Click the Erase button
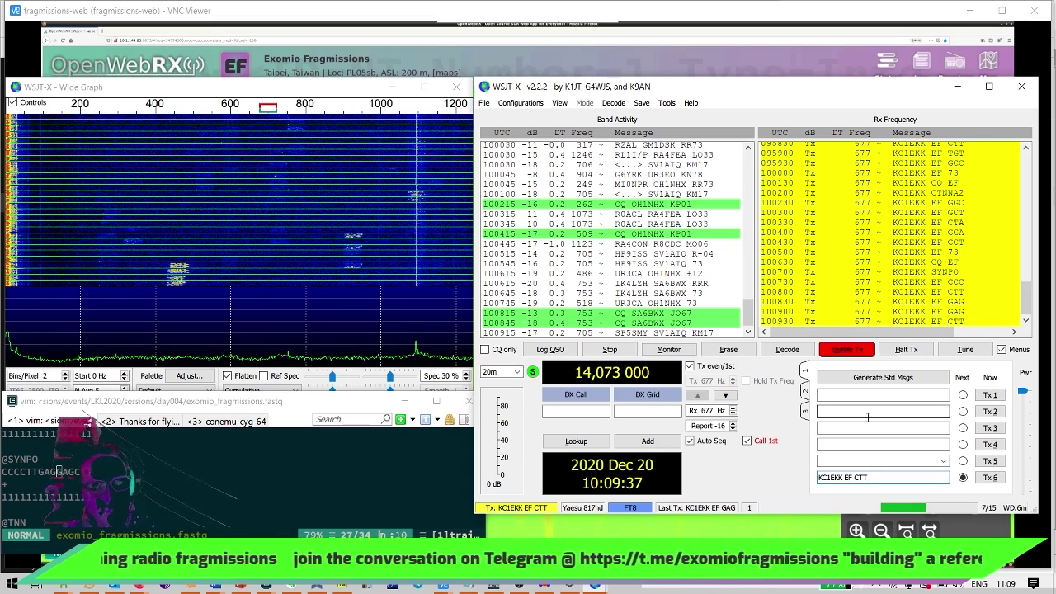This screenshot has height=594, width=1056. [728, 350]
